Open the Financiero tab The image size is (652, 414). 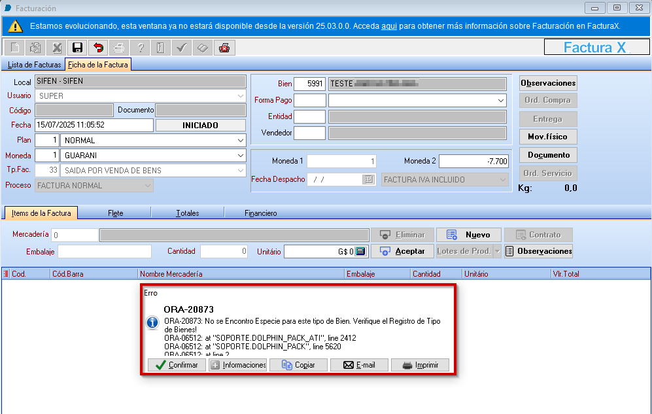point(261,213)
